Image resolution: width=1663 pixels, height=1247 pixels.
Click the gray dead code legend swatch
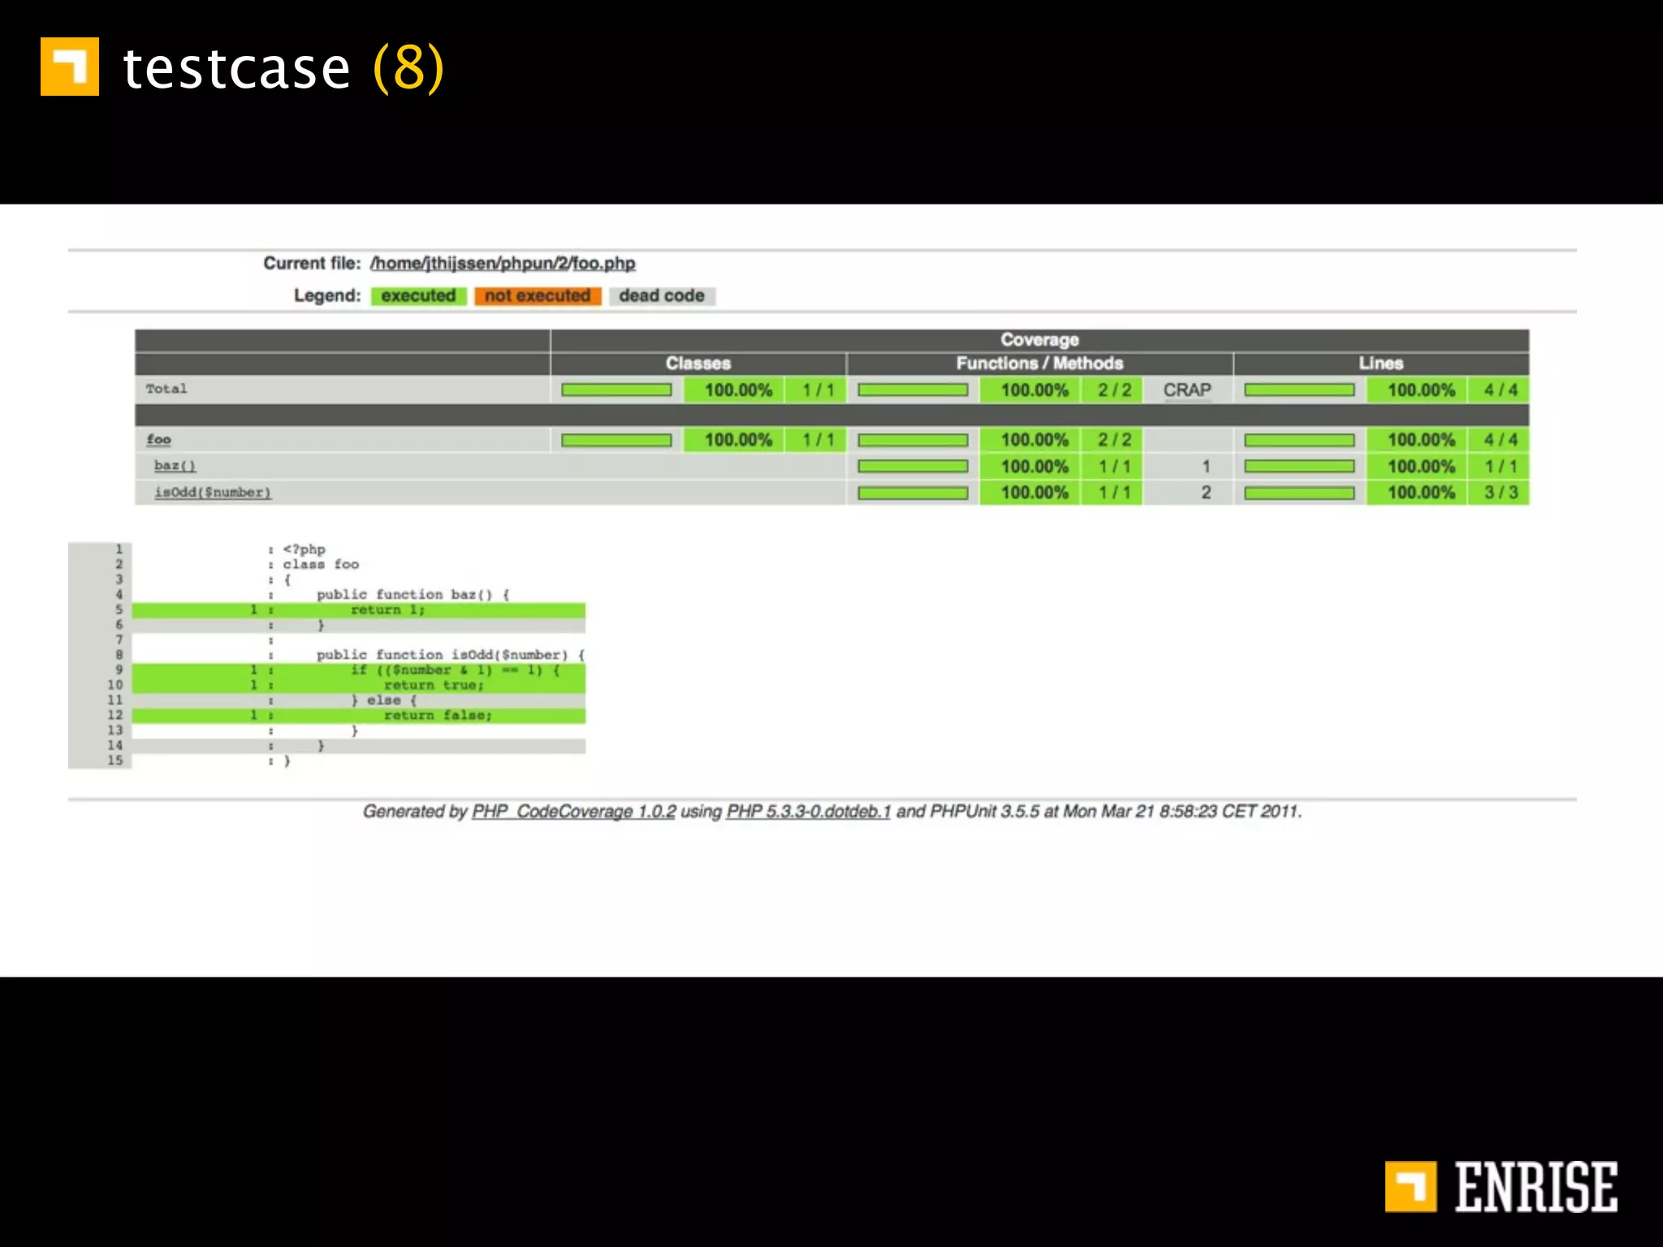tap(661, 296)
